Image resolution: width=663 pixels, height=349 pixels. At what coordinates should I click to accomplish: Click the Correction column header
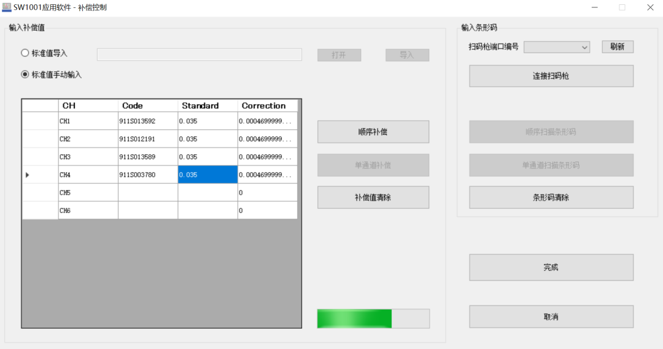268,105
